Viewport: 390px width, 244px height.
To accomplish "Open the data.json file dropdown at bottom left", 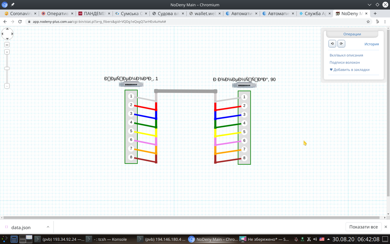I will click(x=48, y=227).
